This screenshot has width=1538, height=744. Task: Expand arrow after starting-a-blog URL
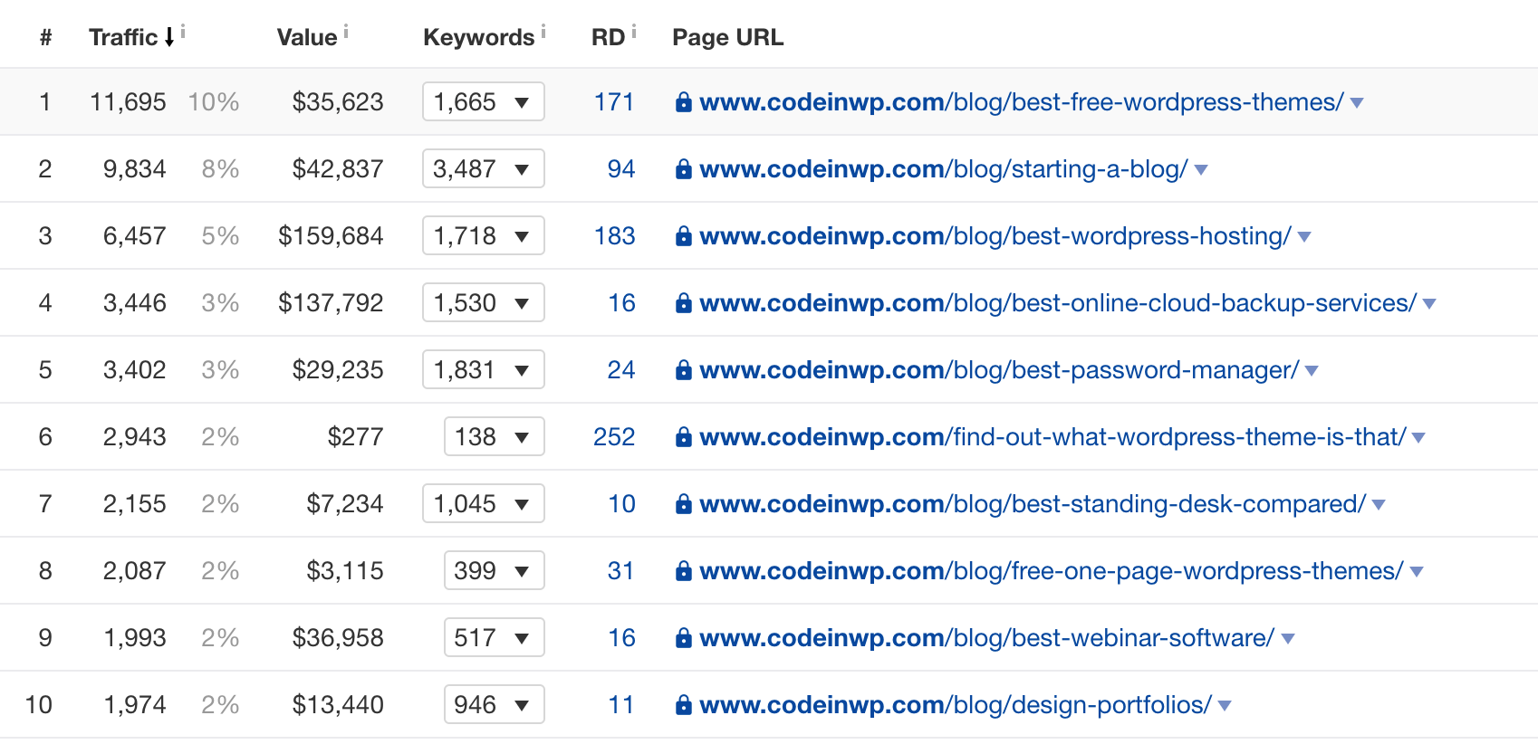pyautogui.click(x=1201, y=170)
